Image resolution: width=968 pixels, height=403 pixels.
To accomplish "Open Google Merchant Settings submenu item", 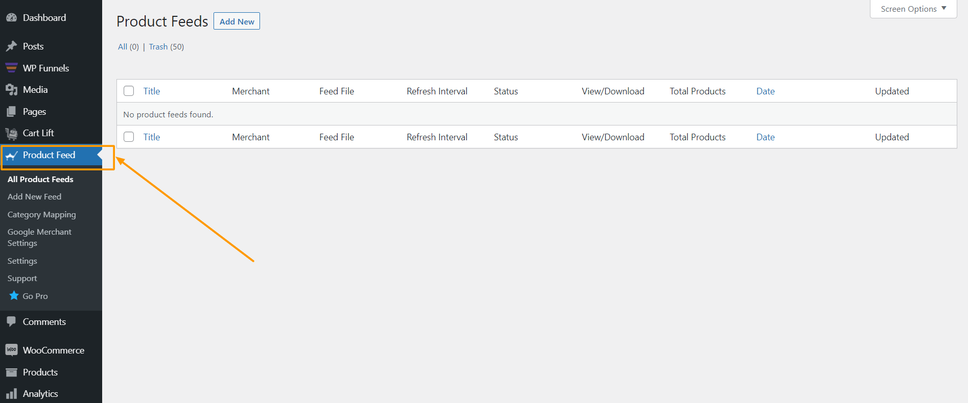I will point(39,237).
